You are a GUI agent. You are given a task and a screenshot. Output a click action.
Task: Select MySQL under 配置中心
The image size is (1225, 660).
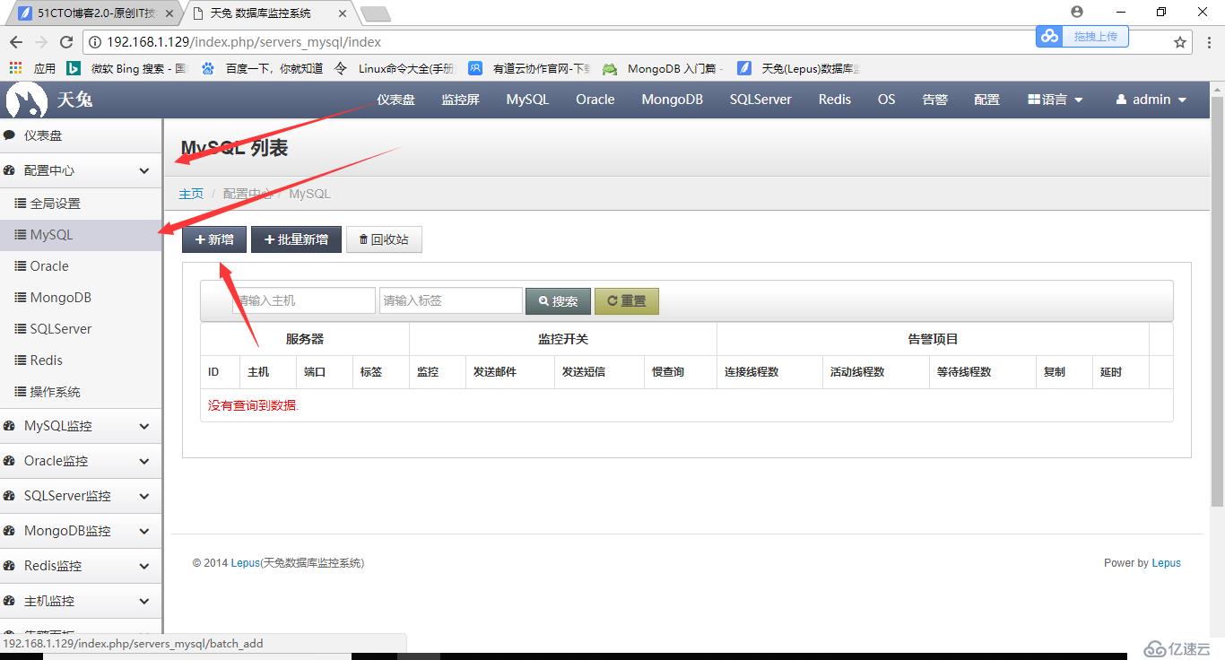81,235
